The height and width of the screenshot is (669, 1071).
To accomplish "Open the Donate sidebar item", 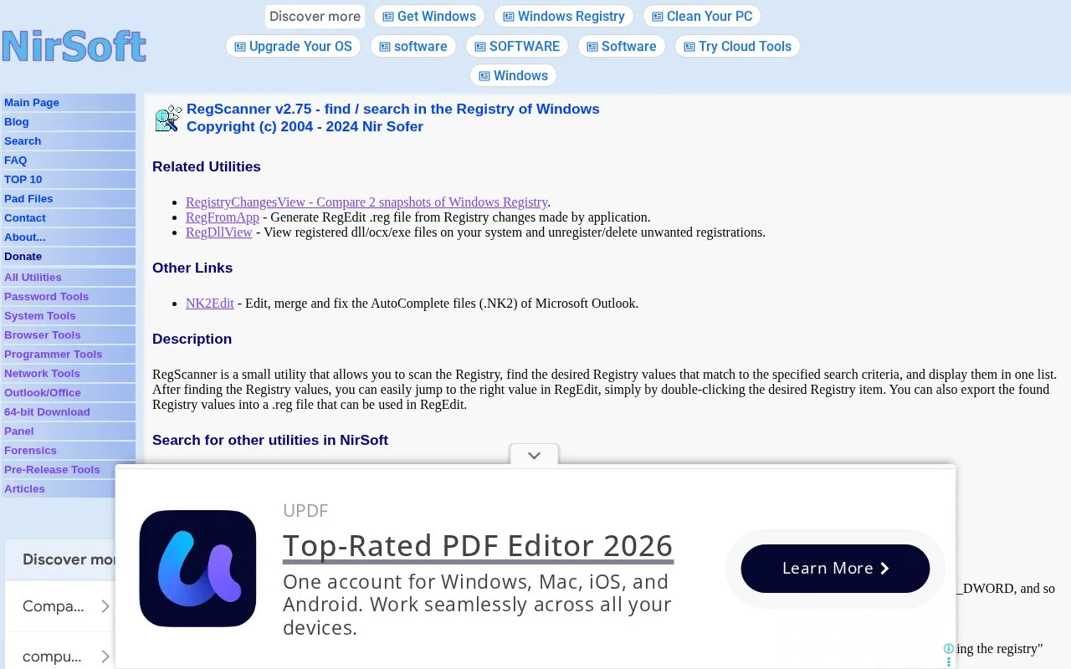I will (x=69, y=257).
